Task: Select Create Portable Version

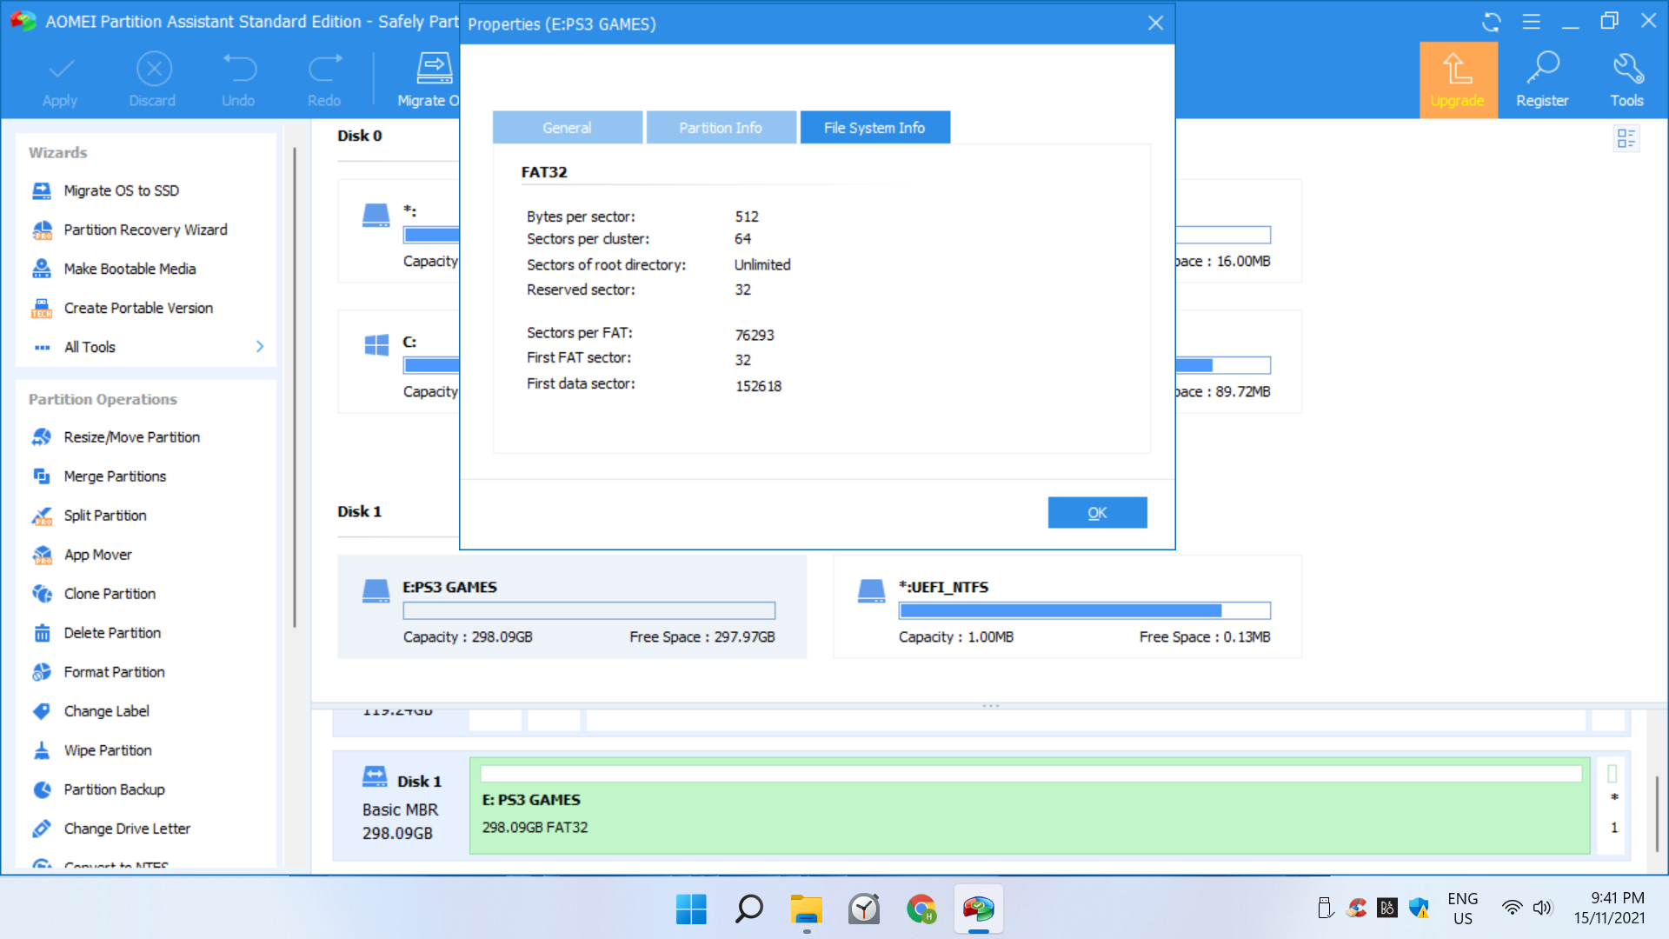Action: [x=138, y=308]
